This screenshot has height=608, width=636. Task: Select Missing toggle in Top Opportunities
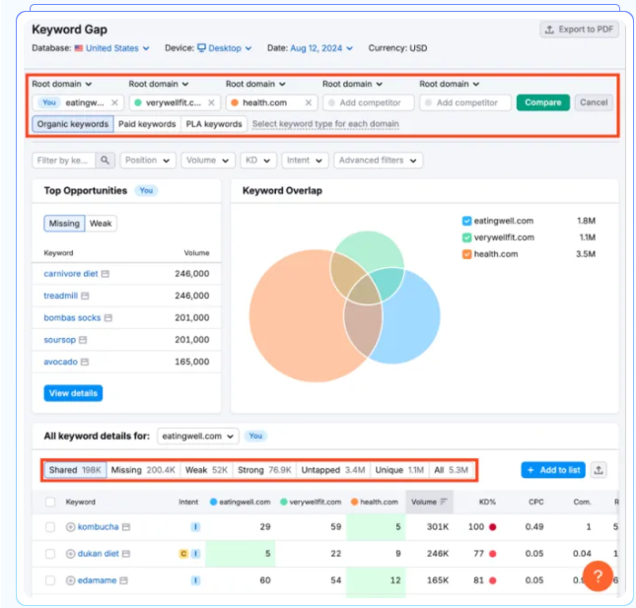64,224
